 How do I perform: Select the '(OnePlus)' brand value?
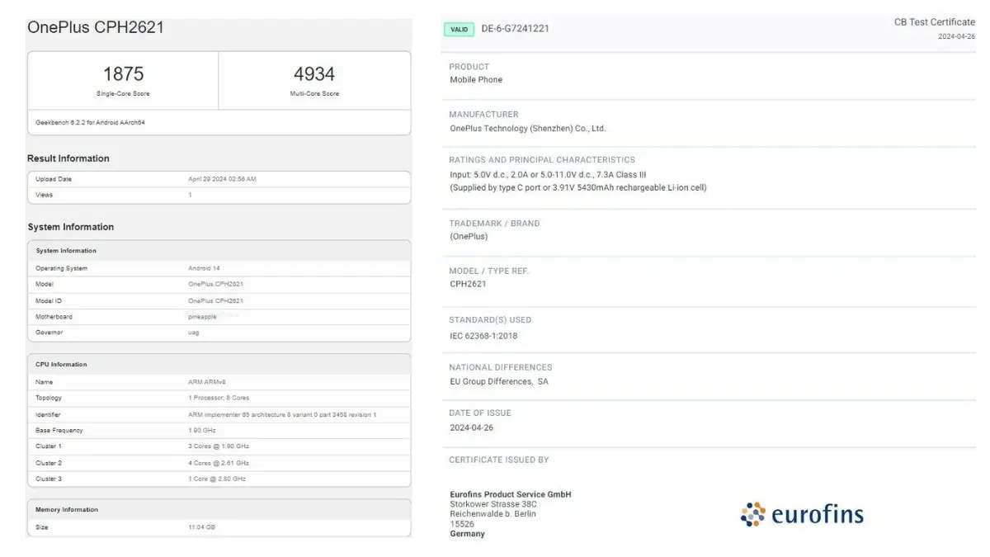point(469,237)
